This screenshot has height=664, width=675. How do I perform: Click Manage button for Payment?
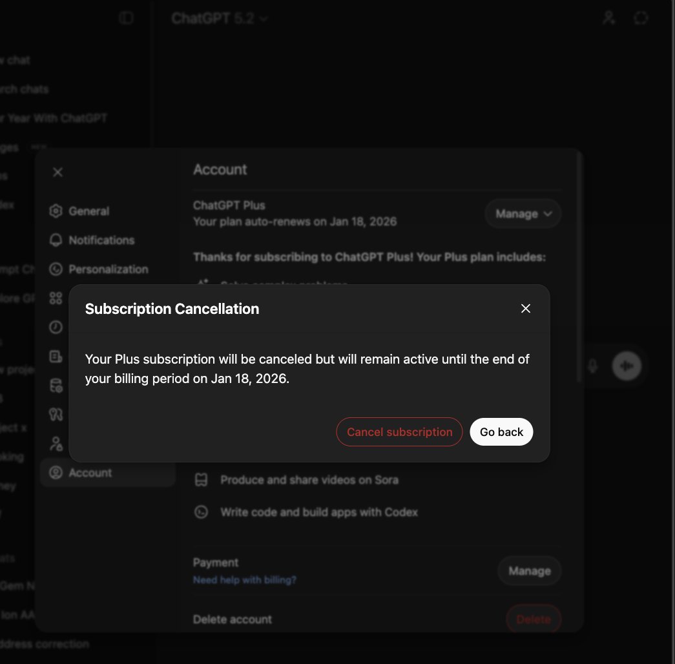coord(530,571)
